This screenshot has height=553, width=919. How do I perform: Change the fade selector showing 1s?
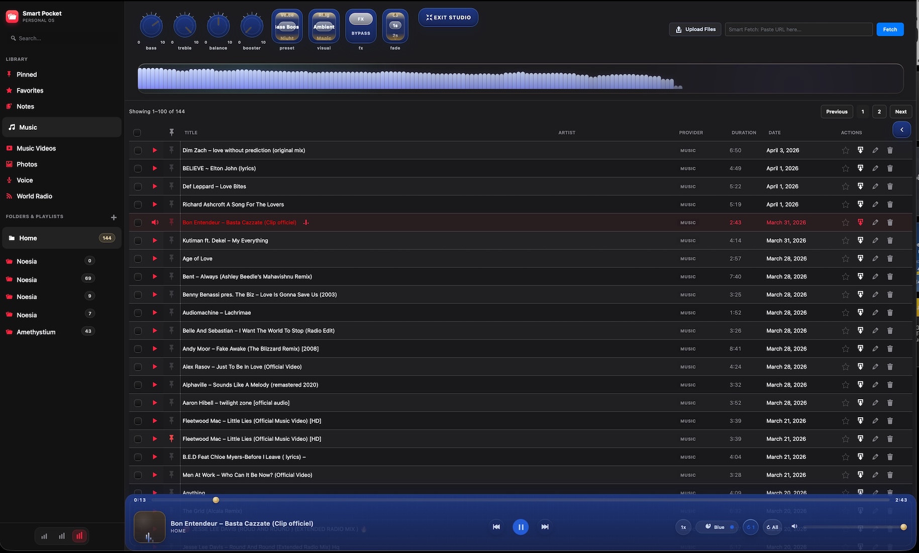(x=395, y=26)
